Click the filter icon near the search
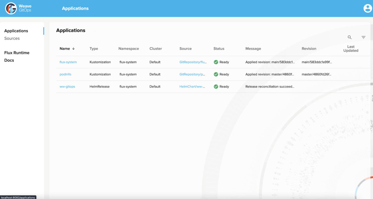The width and height of the screenshot is (373, 199). tap(363, 37)
